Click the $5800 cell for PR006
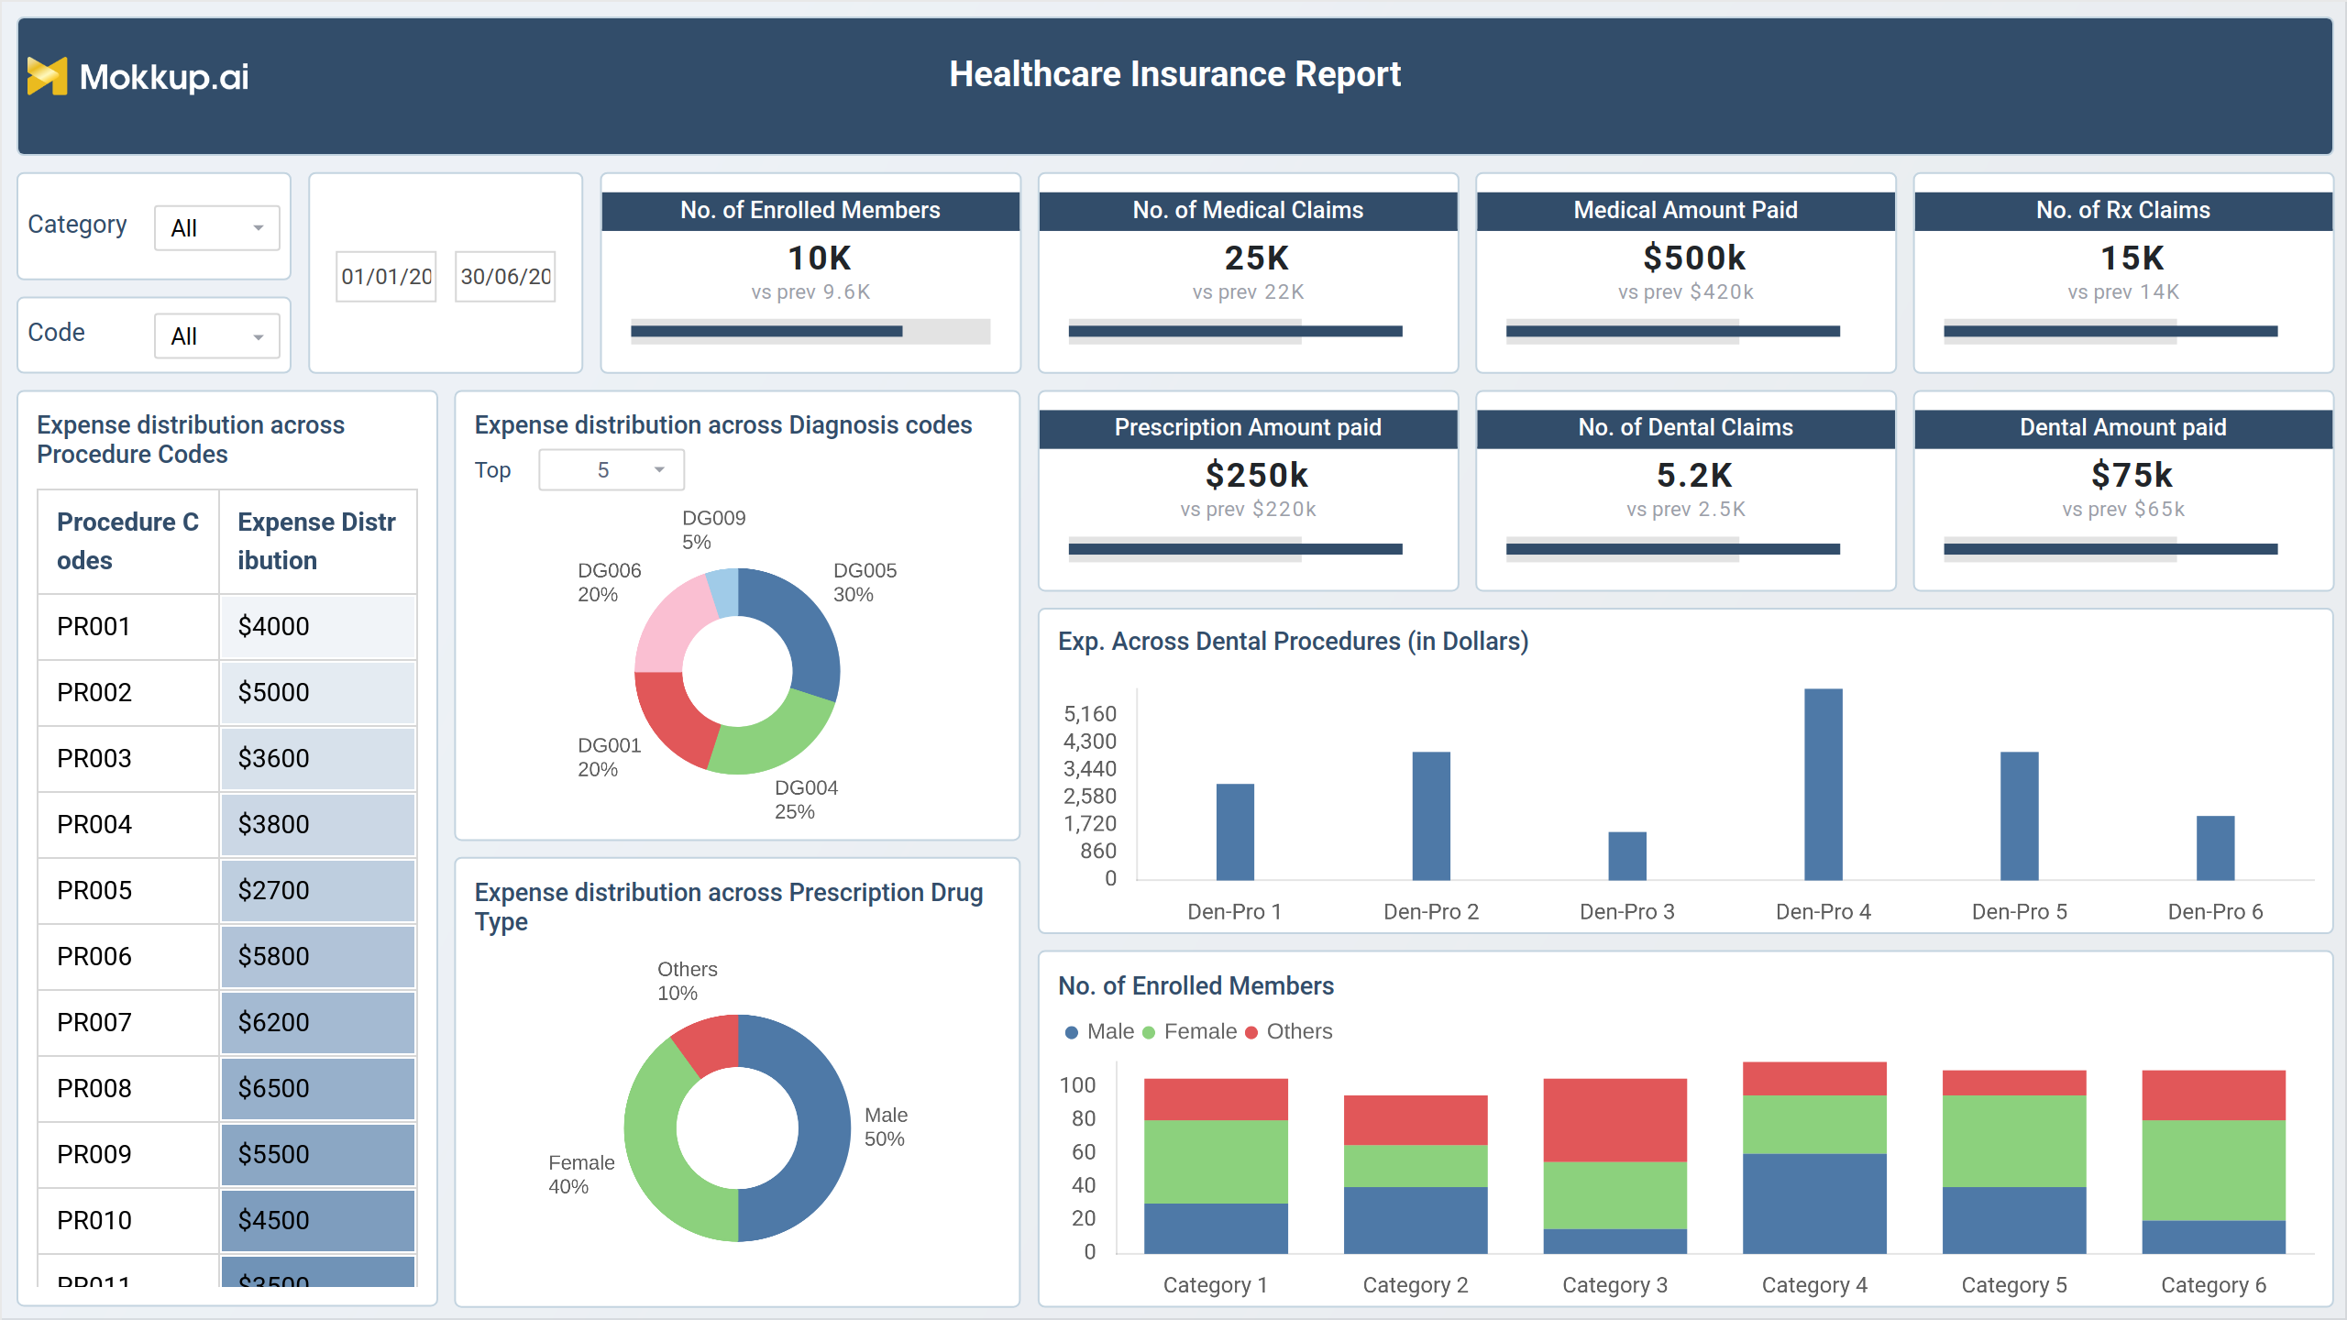The width and height of the screenshot is (2347, 1320). [x=317, y=957]
